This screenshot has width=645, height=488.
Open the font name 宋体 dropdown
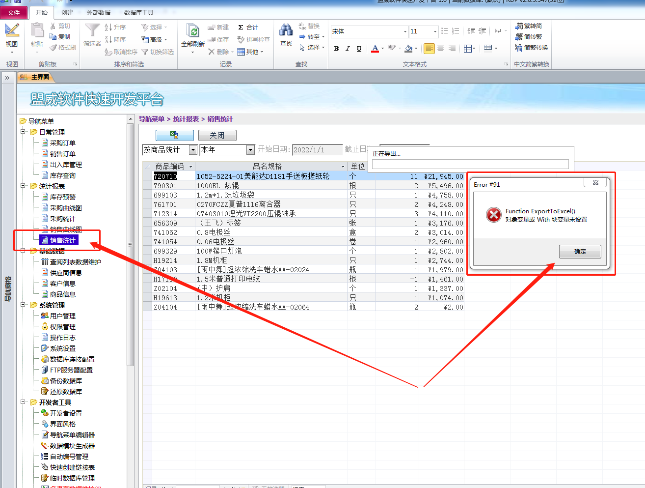[x=405, y=31]
